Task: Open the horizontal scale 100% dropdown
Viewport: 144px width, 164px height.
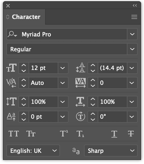Action: 132,102
